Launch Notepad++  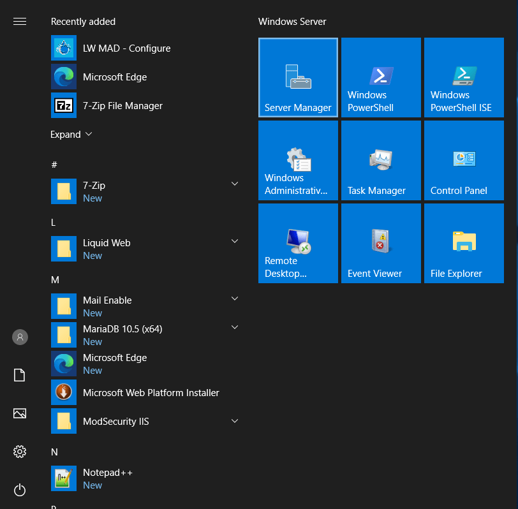click(145, 478)
